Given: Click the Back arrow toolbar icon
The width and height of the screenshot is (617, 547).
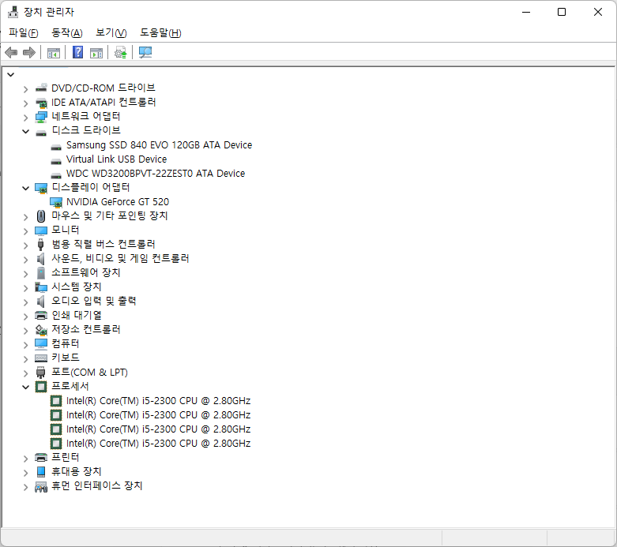Looking at the screenshot, I should tap(11, 52).
